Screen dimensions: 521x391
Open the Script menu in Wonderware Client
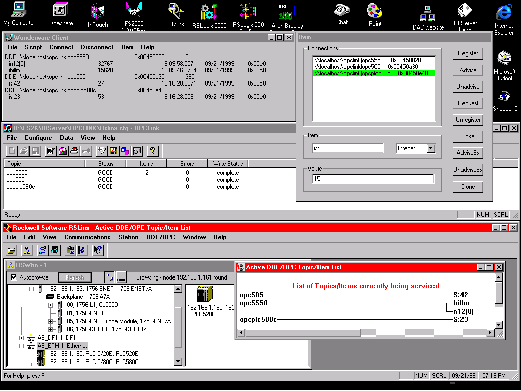[x=33, y=47]
